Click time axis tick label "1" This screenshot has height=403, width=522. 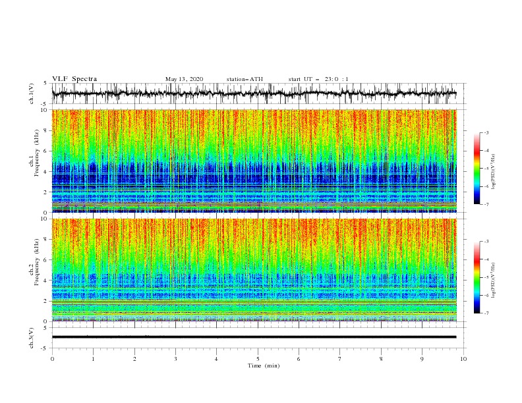coord(93,359)
